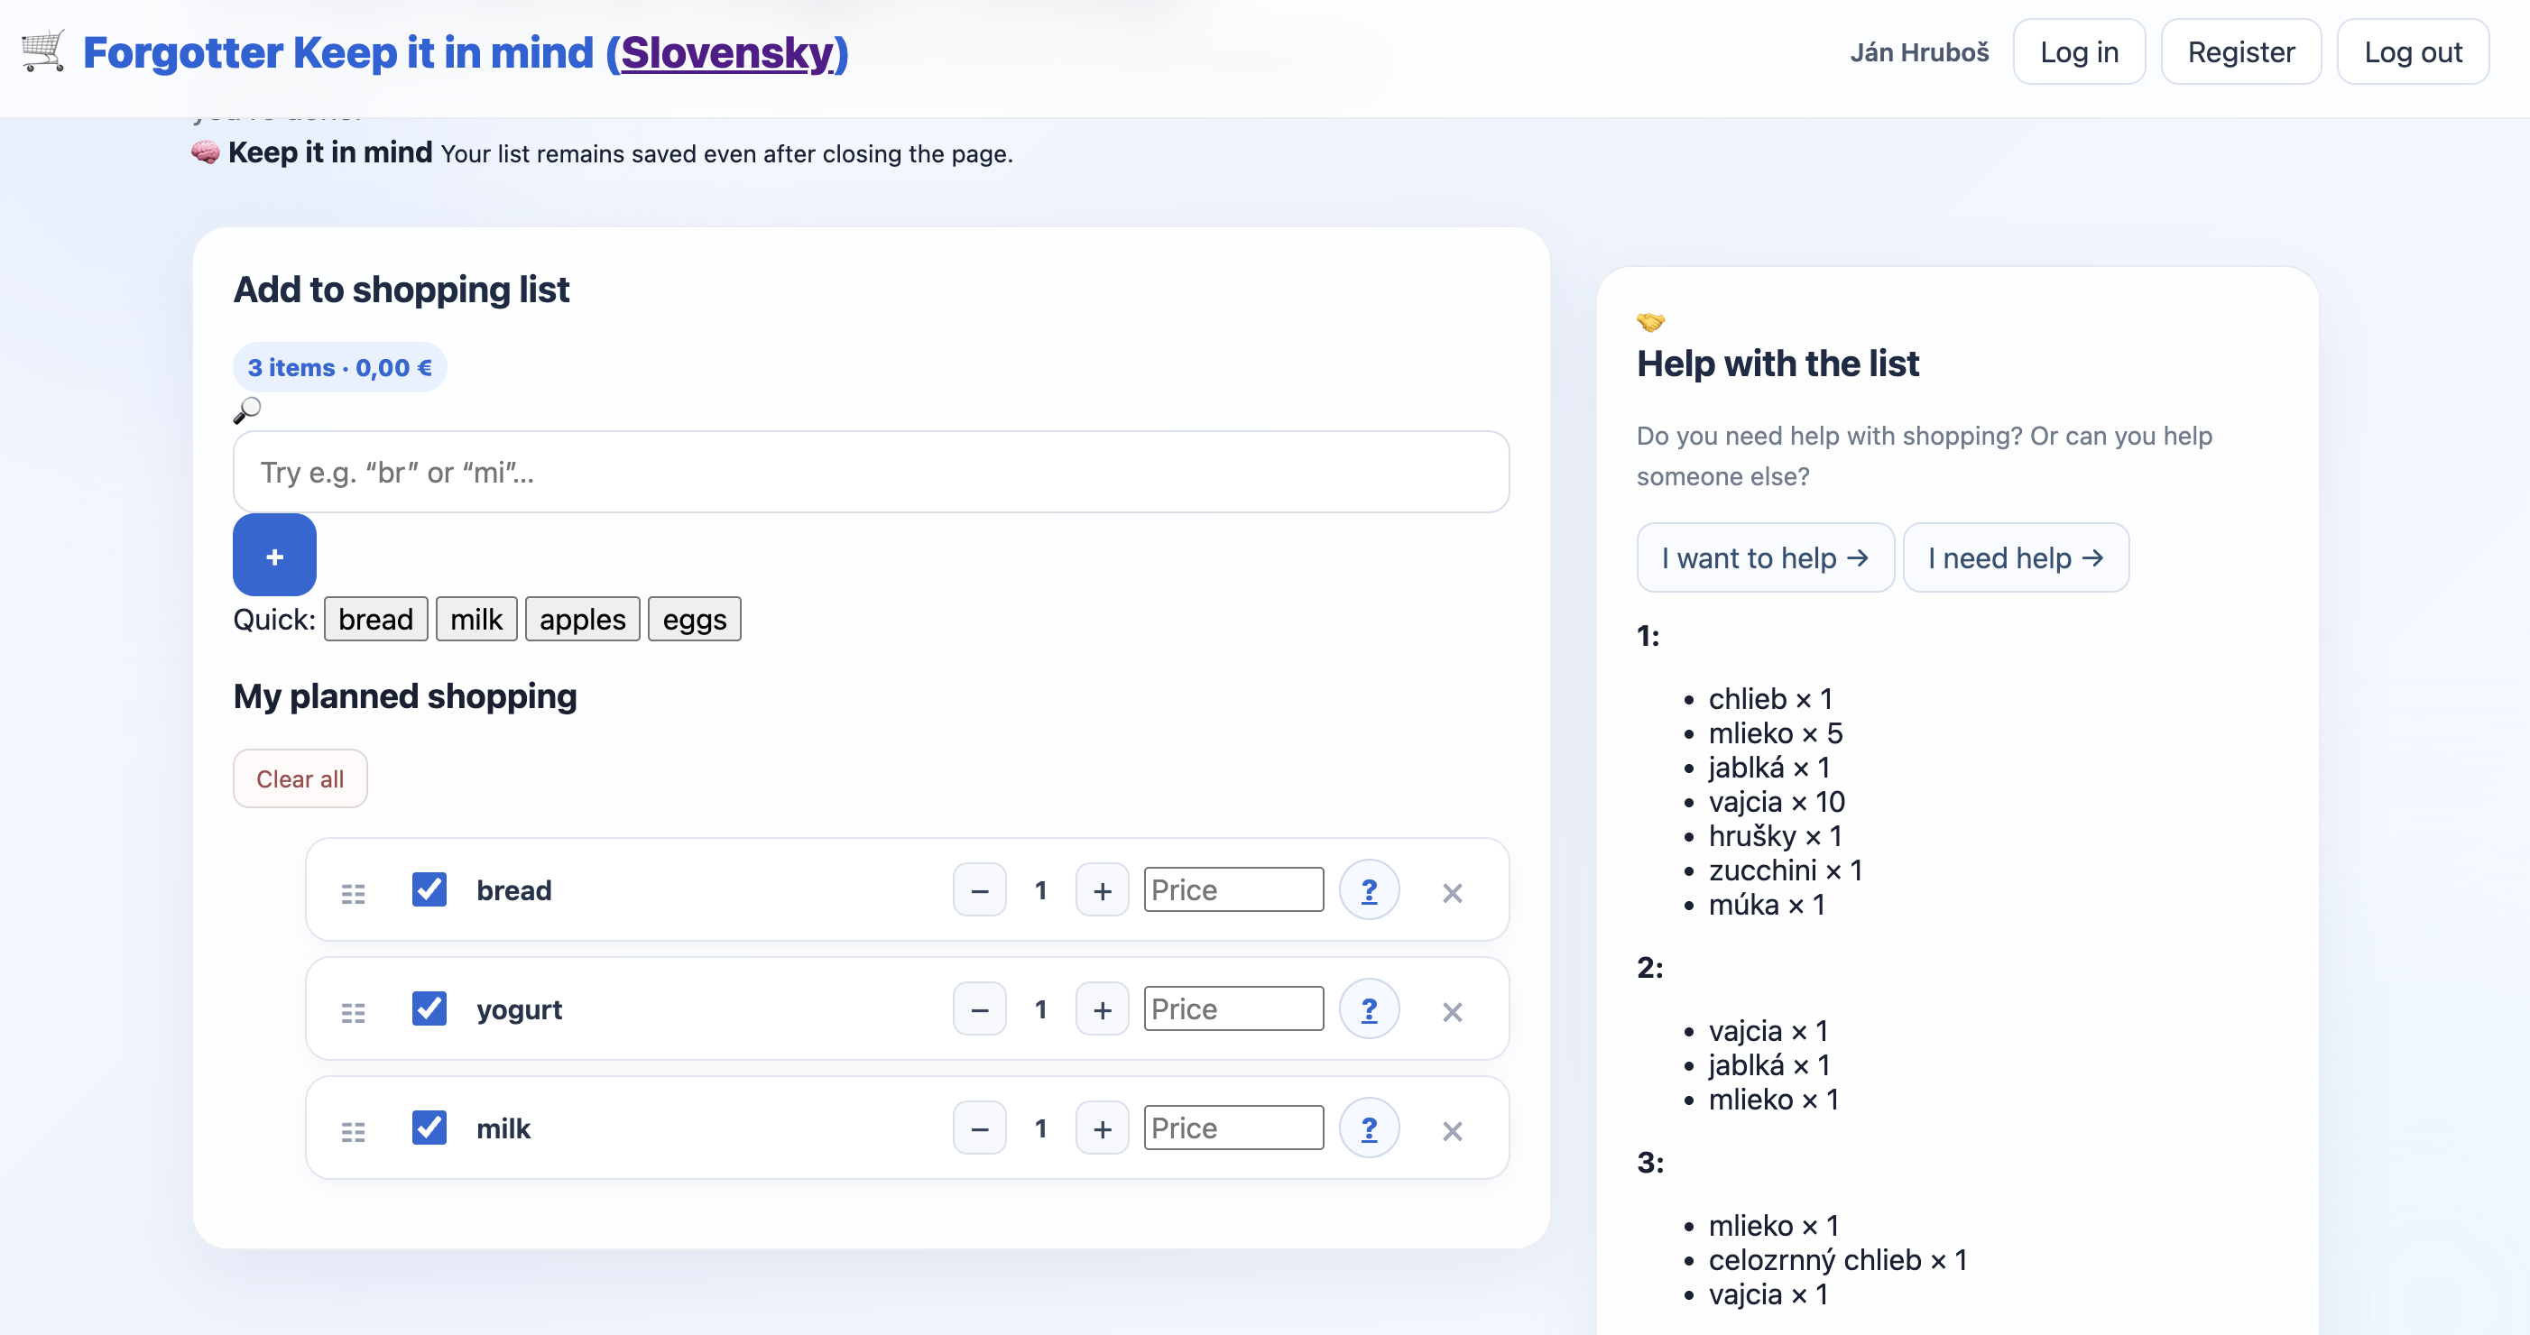
Task: Click the Log out button
Action: (x=2413, y=52)
